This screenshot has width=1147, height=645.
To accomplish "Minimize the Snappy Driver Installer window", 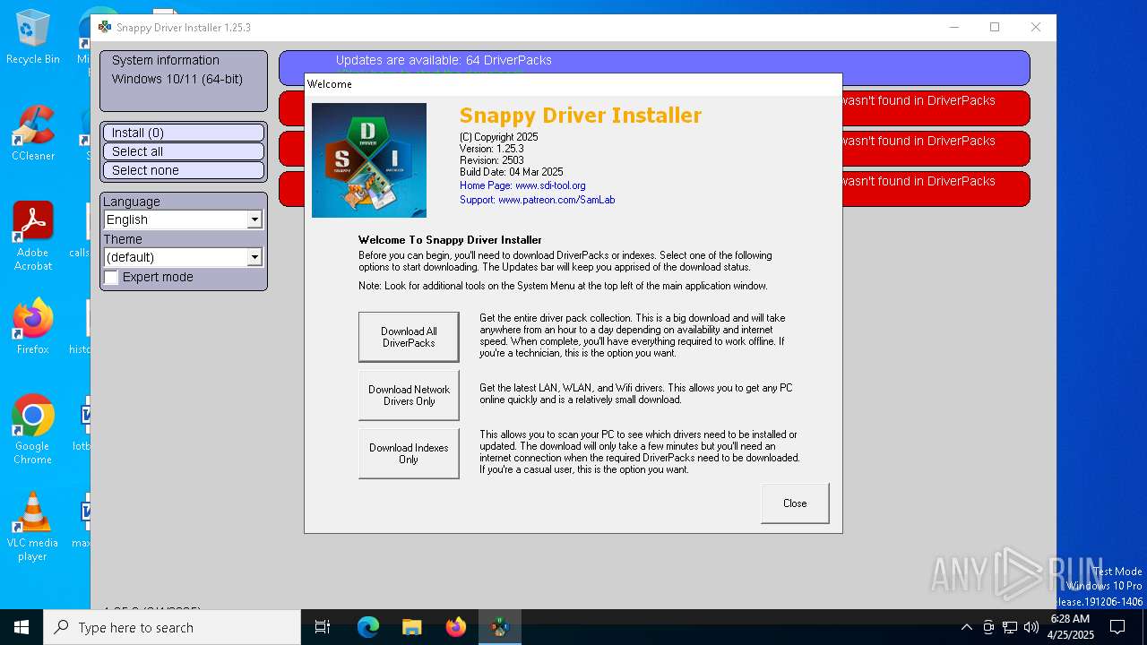I will pos(954,28).
